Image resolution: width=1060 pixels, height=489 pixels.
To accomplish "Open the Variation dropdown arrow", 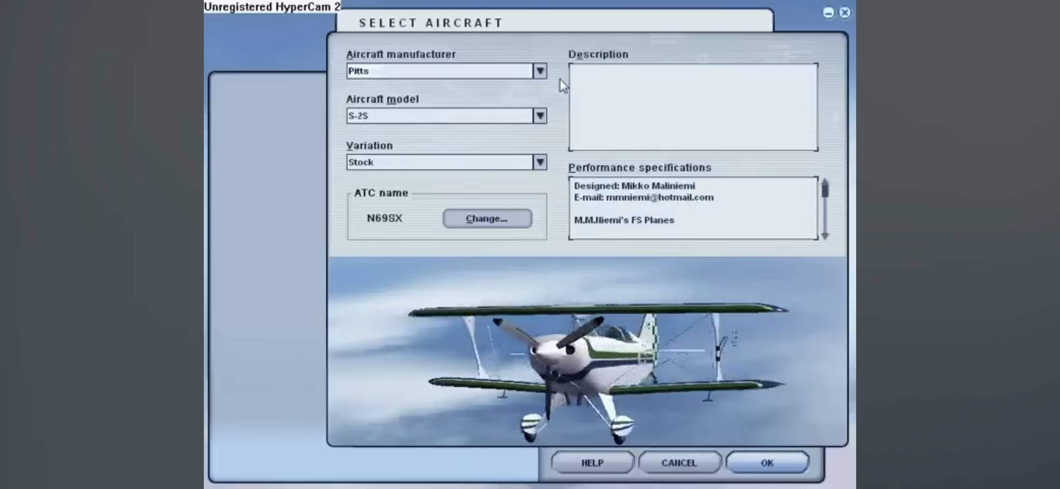I will (540, 162).
